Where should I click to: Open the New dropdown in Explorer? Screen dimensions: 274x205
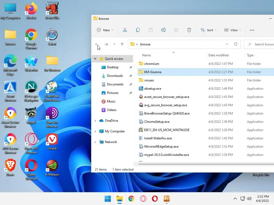[105, 30]
